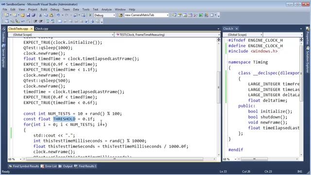This screenshot has width=311, height=175.
Task: Comment out the selected lines icon
Action: coord(48,21)
